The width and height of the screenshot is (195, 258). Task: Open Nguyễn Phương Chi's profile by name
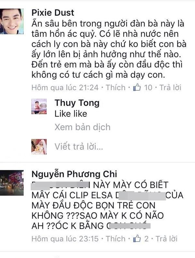[x=74, y=174]
